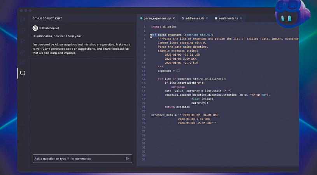Open the Search view in activity bar
This screenshot has height=175, width=317.
23,30
